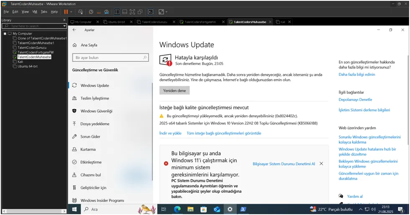Expand the stretch guest dropdown arrow

pos(167,12)
